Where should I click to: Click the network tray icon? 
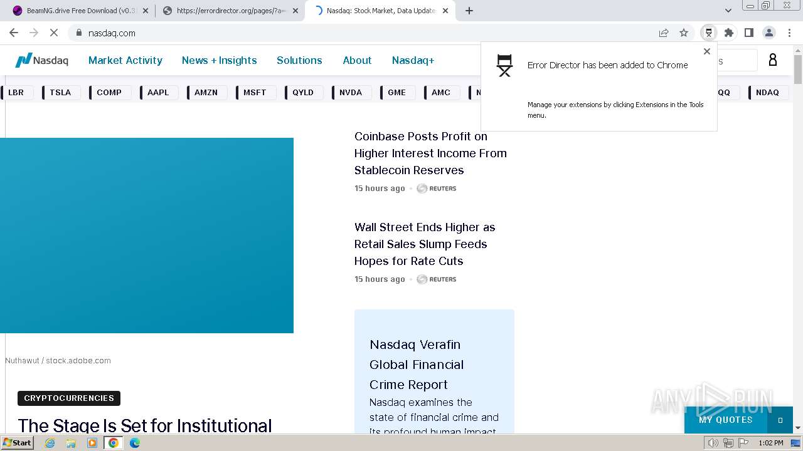[x=728, y=443]
